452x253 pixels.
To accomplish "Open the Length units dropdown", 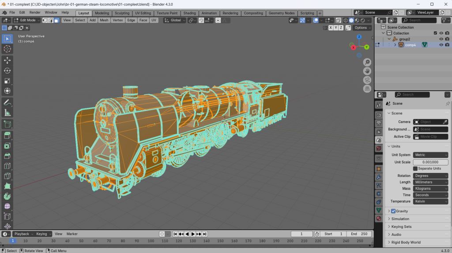I will click(430, 182).
